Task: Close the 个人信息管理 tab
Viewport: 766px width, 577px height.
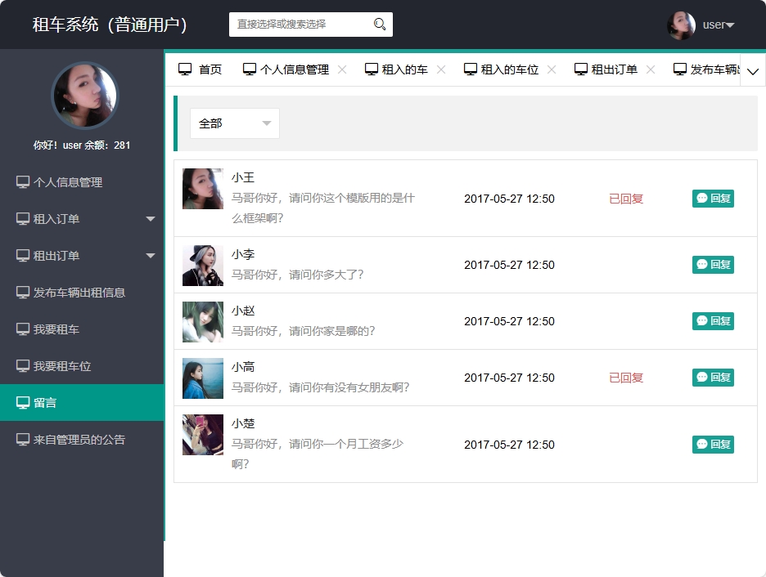Action: pyautogui.click(x=341, y=69)
